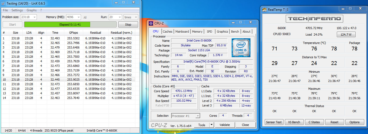This screenshot has width=368, height=134.
Task: Click the Stop button in LinX
Action: click(128, 25)
